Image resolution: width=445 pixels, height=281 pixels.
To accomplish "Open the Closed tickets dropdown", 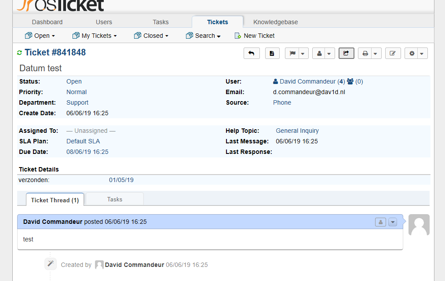I will 151,36.
